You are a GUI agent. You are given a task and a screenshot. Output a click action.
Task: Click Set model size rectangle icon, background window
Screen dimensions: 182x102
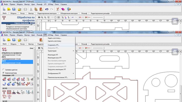(25, 9)
